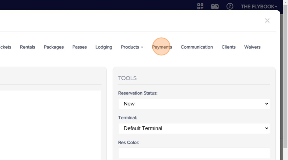Image resolution: width=288 pixels, height=160 pixels.
Task: Expand THE FLYBOOK account menu
Action: [259, 7]
